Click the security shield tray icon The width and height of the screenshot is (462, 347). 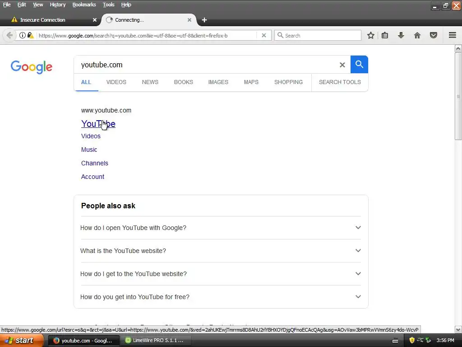click(412, 340)
